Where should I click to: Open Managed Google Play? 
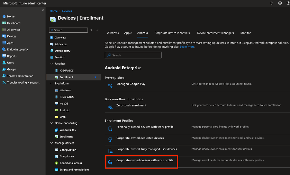point(131,84)
